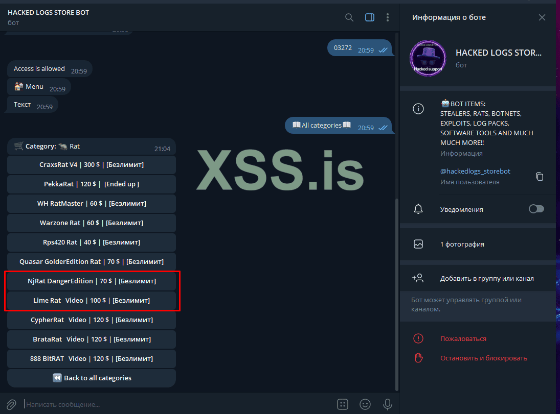Click the 'Добавить в группу или канал' label
The height and width of the screenshot is (414, 560).
tap(487, 279)
